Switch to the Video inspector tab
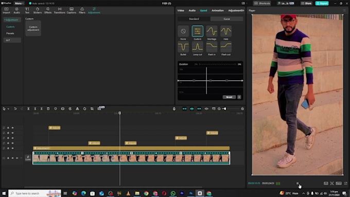 (x=181, y=10)
